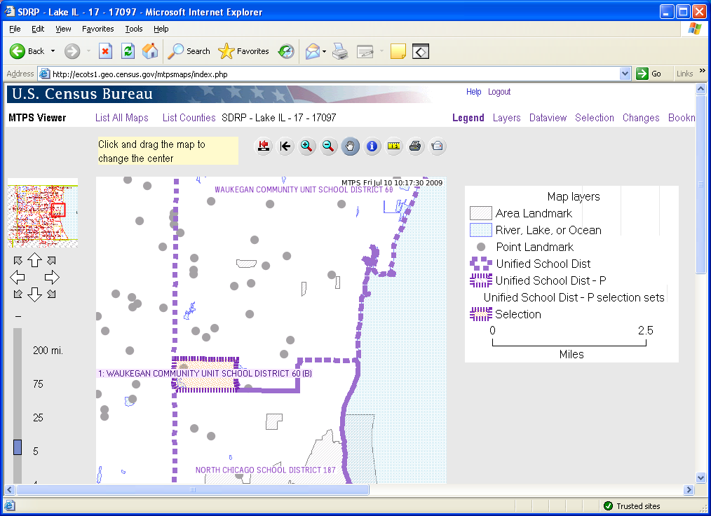Choose the yellow ruler measure tool
This screenshot has width=711, height=516.
click(x=394, y=146)
